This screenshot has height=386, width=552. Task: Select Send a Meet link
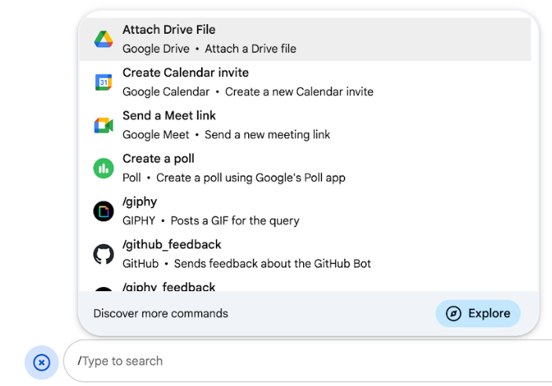[x=169, y=116]
